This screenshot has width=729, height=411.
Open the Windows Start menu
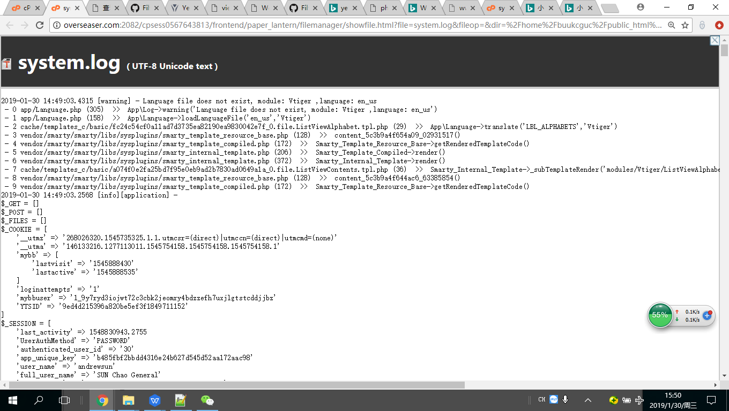[x=12, y=400]
